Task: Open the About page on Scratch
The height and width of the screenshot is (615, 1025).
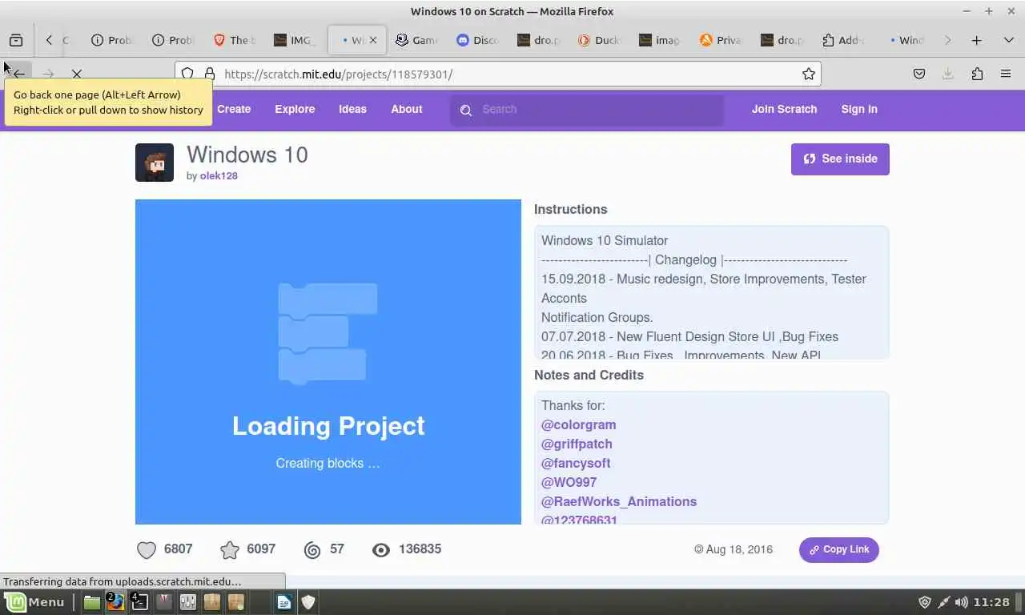Action: point(407,109)
